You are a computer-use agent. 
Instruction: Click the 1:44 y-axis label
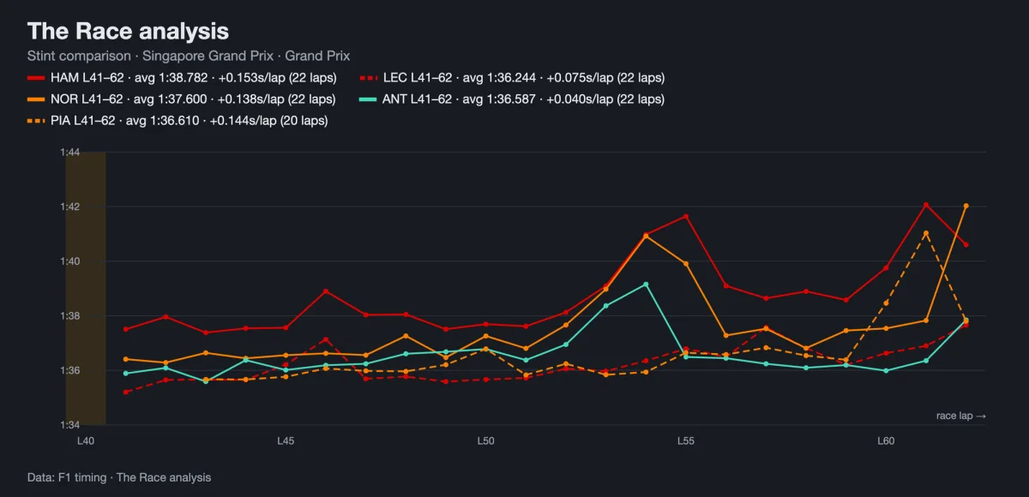[70, 153]
